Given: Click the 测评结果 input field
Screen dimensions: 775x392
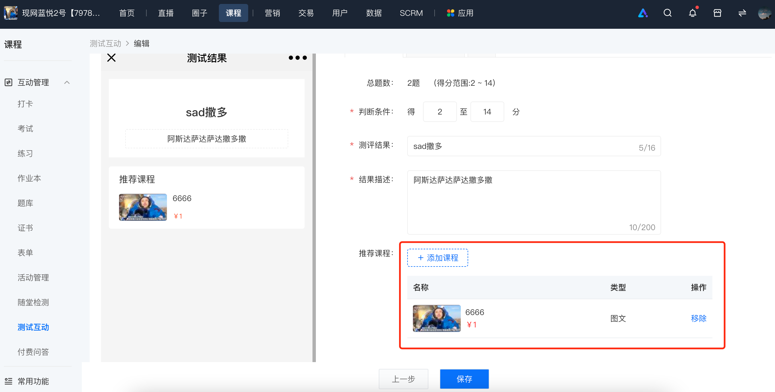Looking at the screenshot, I should click(534, 146).
